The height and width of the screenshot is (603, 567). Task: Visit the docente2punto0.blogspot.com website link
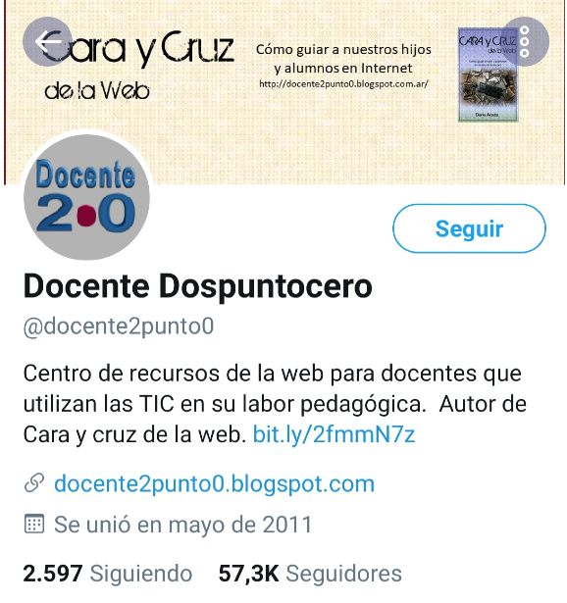click(x=214, y=483)
